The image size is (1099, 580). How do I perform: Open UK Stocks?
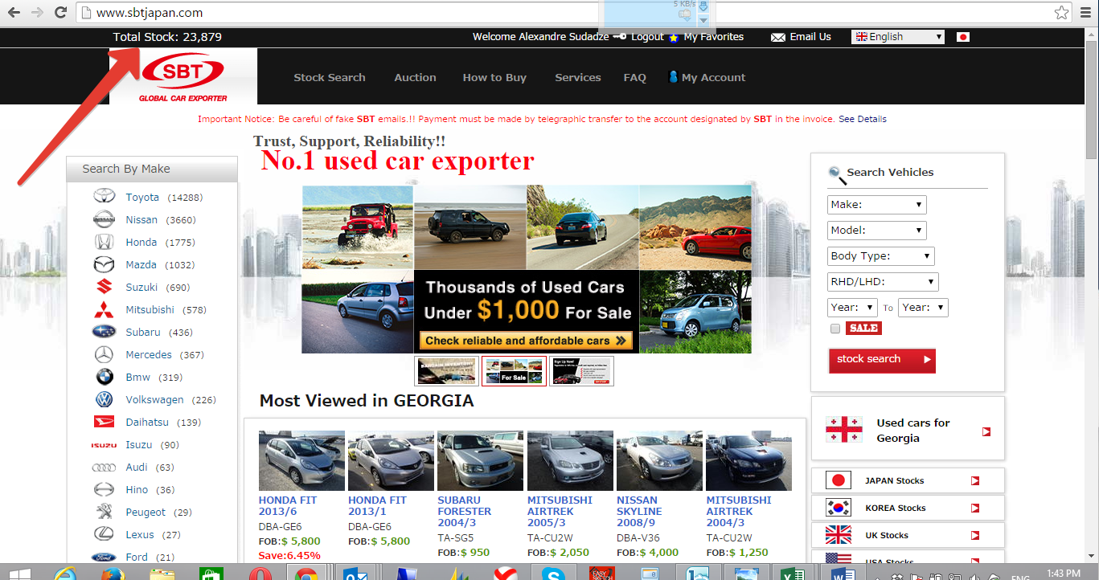pos(908,535)
